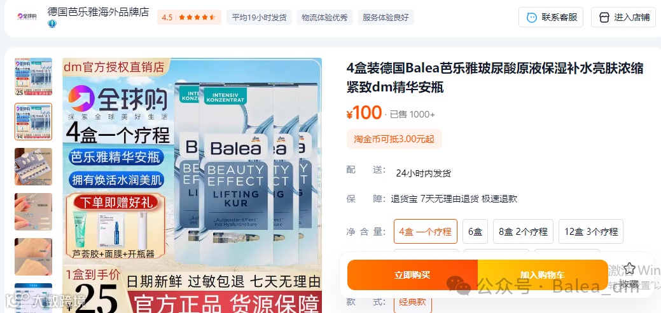The height and width of the screenshot is (313, 661).
Task: Click 立即购买 buy now button
Action: (x=412, y=275)
